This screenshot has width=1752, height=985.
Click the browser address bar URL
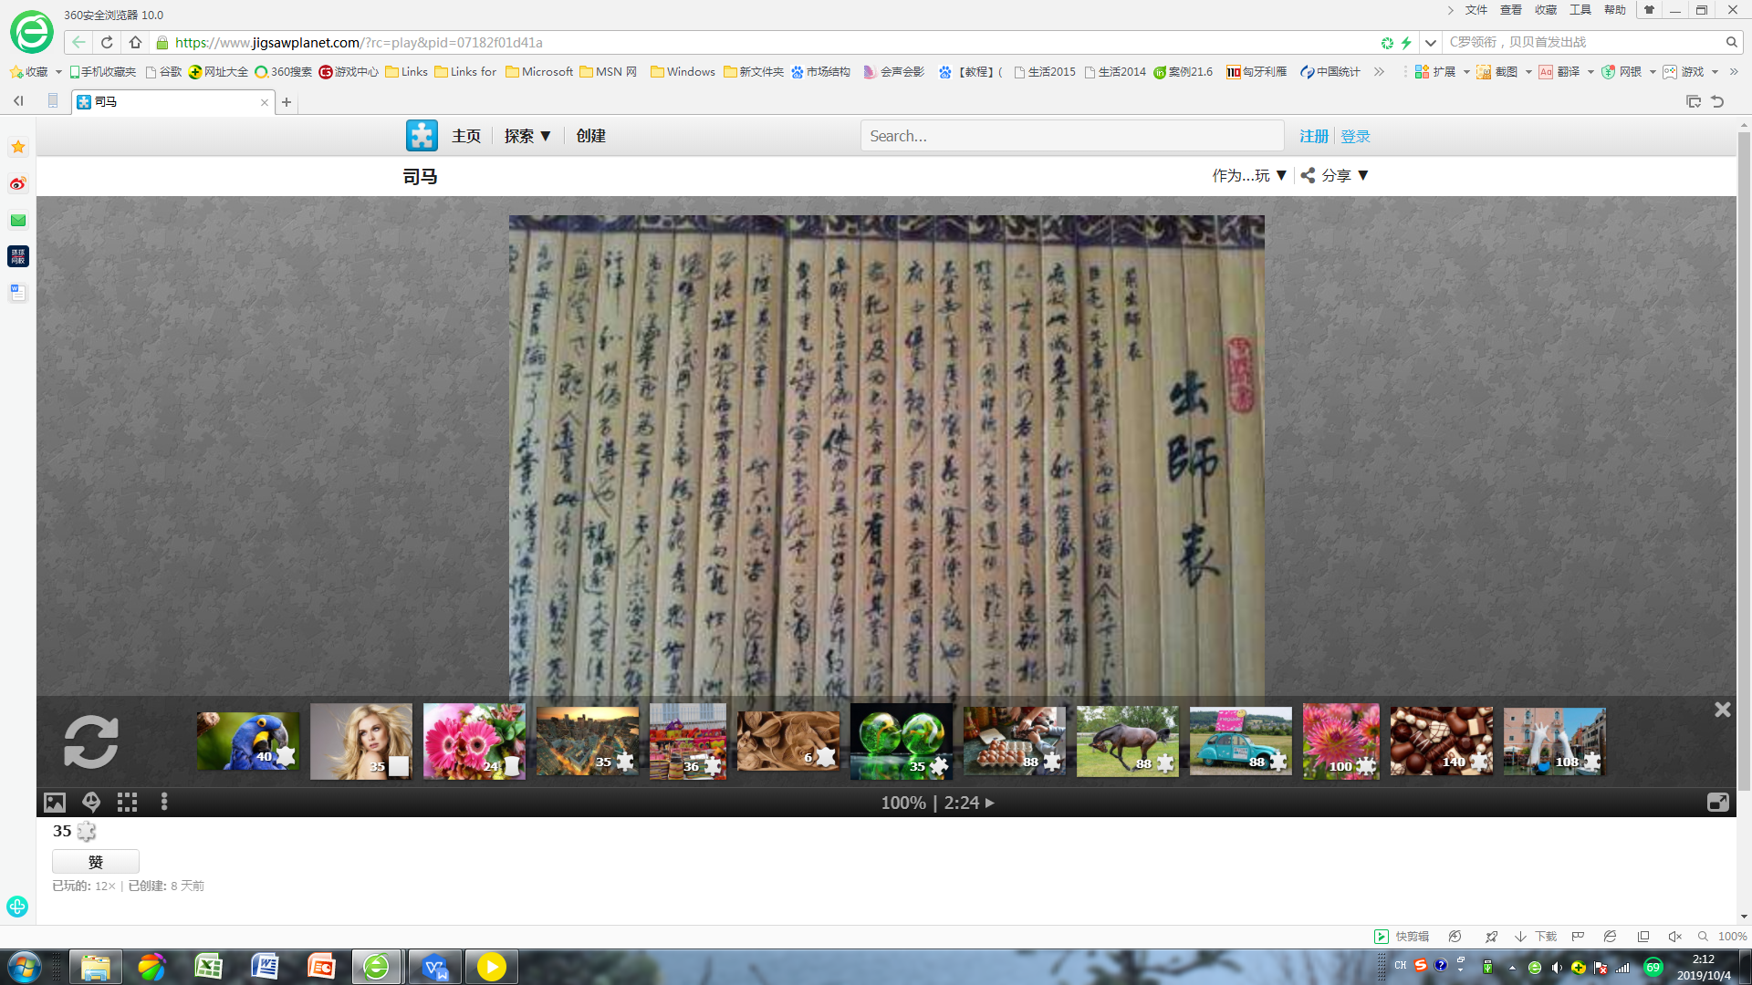coord(359,42)
